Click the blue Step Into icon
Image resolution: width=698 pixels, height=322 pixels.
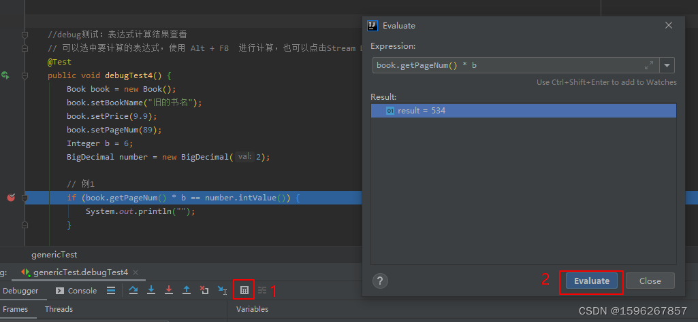click(x=151, y=291)
